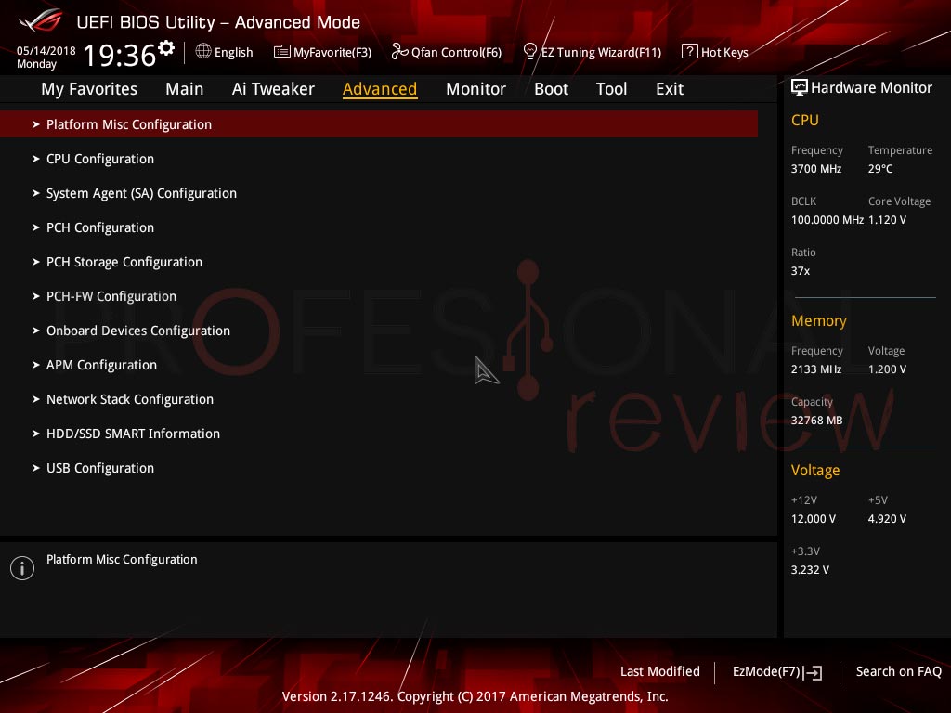The image size is (951, 713).
Task: Go to the Boot tab
Action: (551, 89)
